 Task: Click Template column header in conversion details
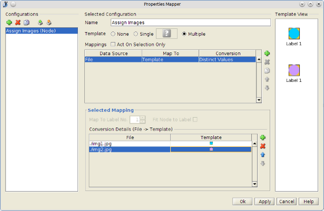(211, 138)
